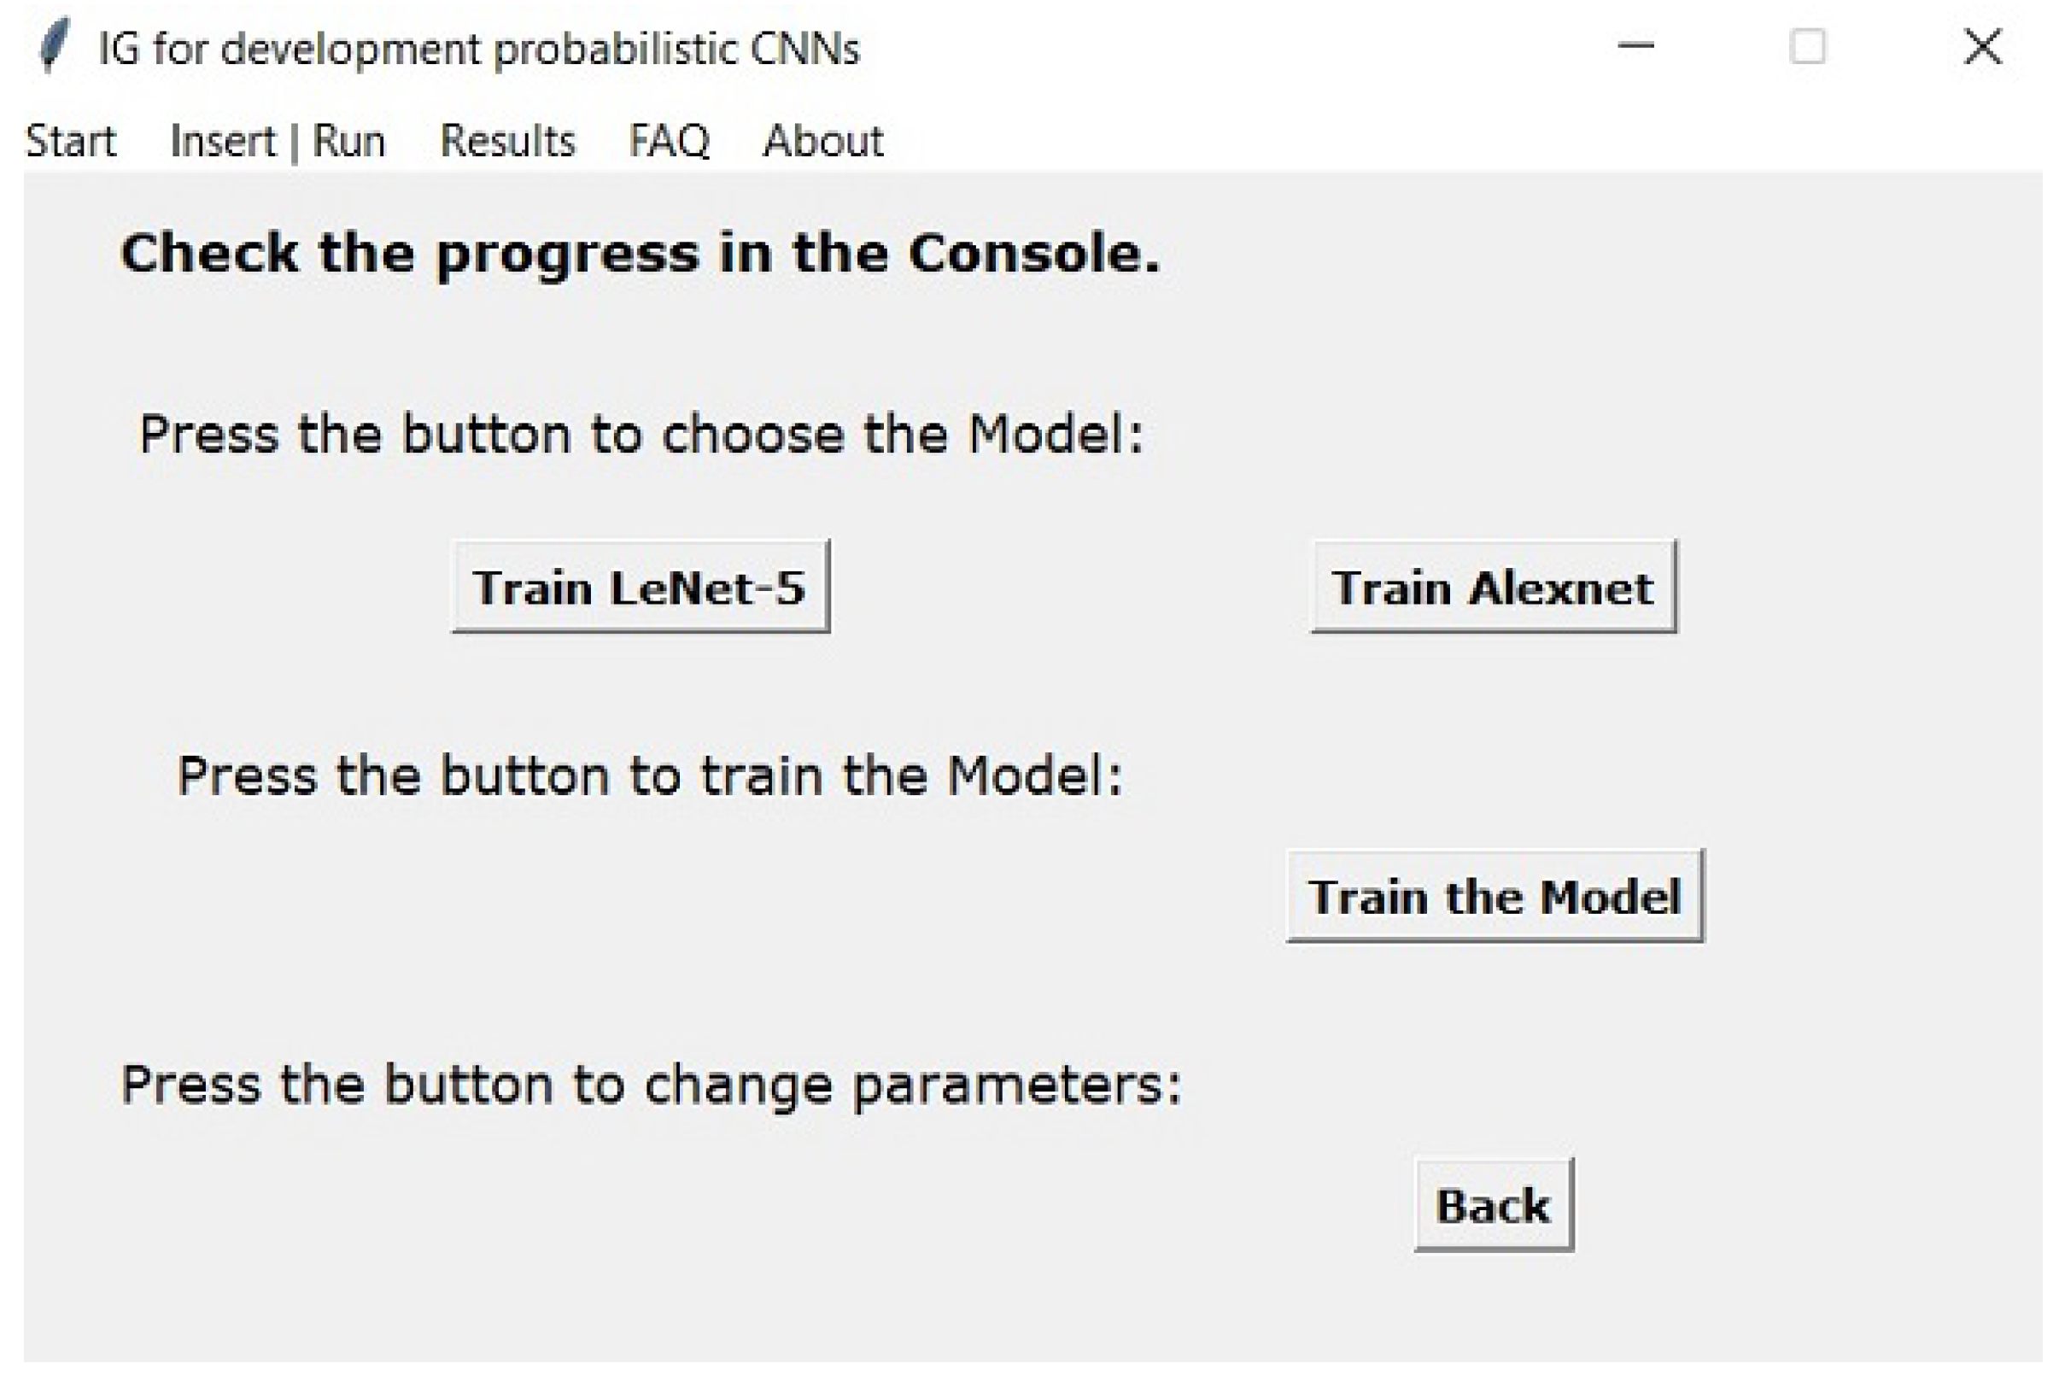Click the window title text
2065x1381 pixels.
[478, 49]
